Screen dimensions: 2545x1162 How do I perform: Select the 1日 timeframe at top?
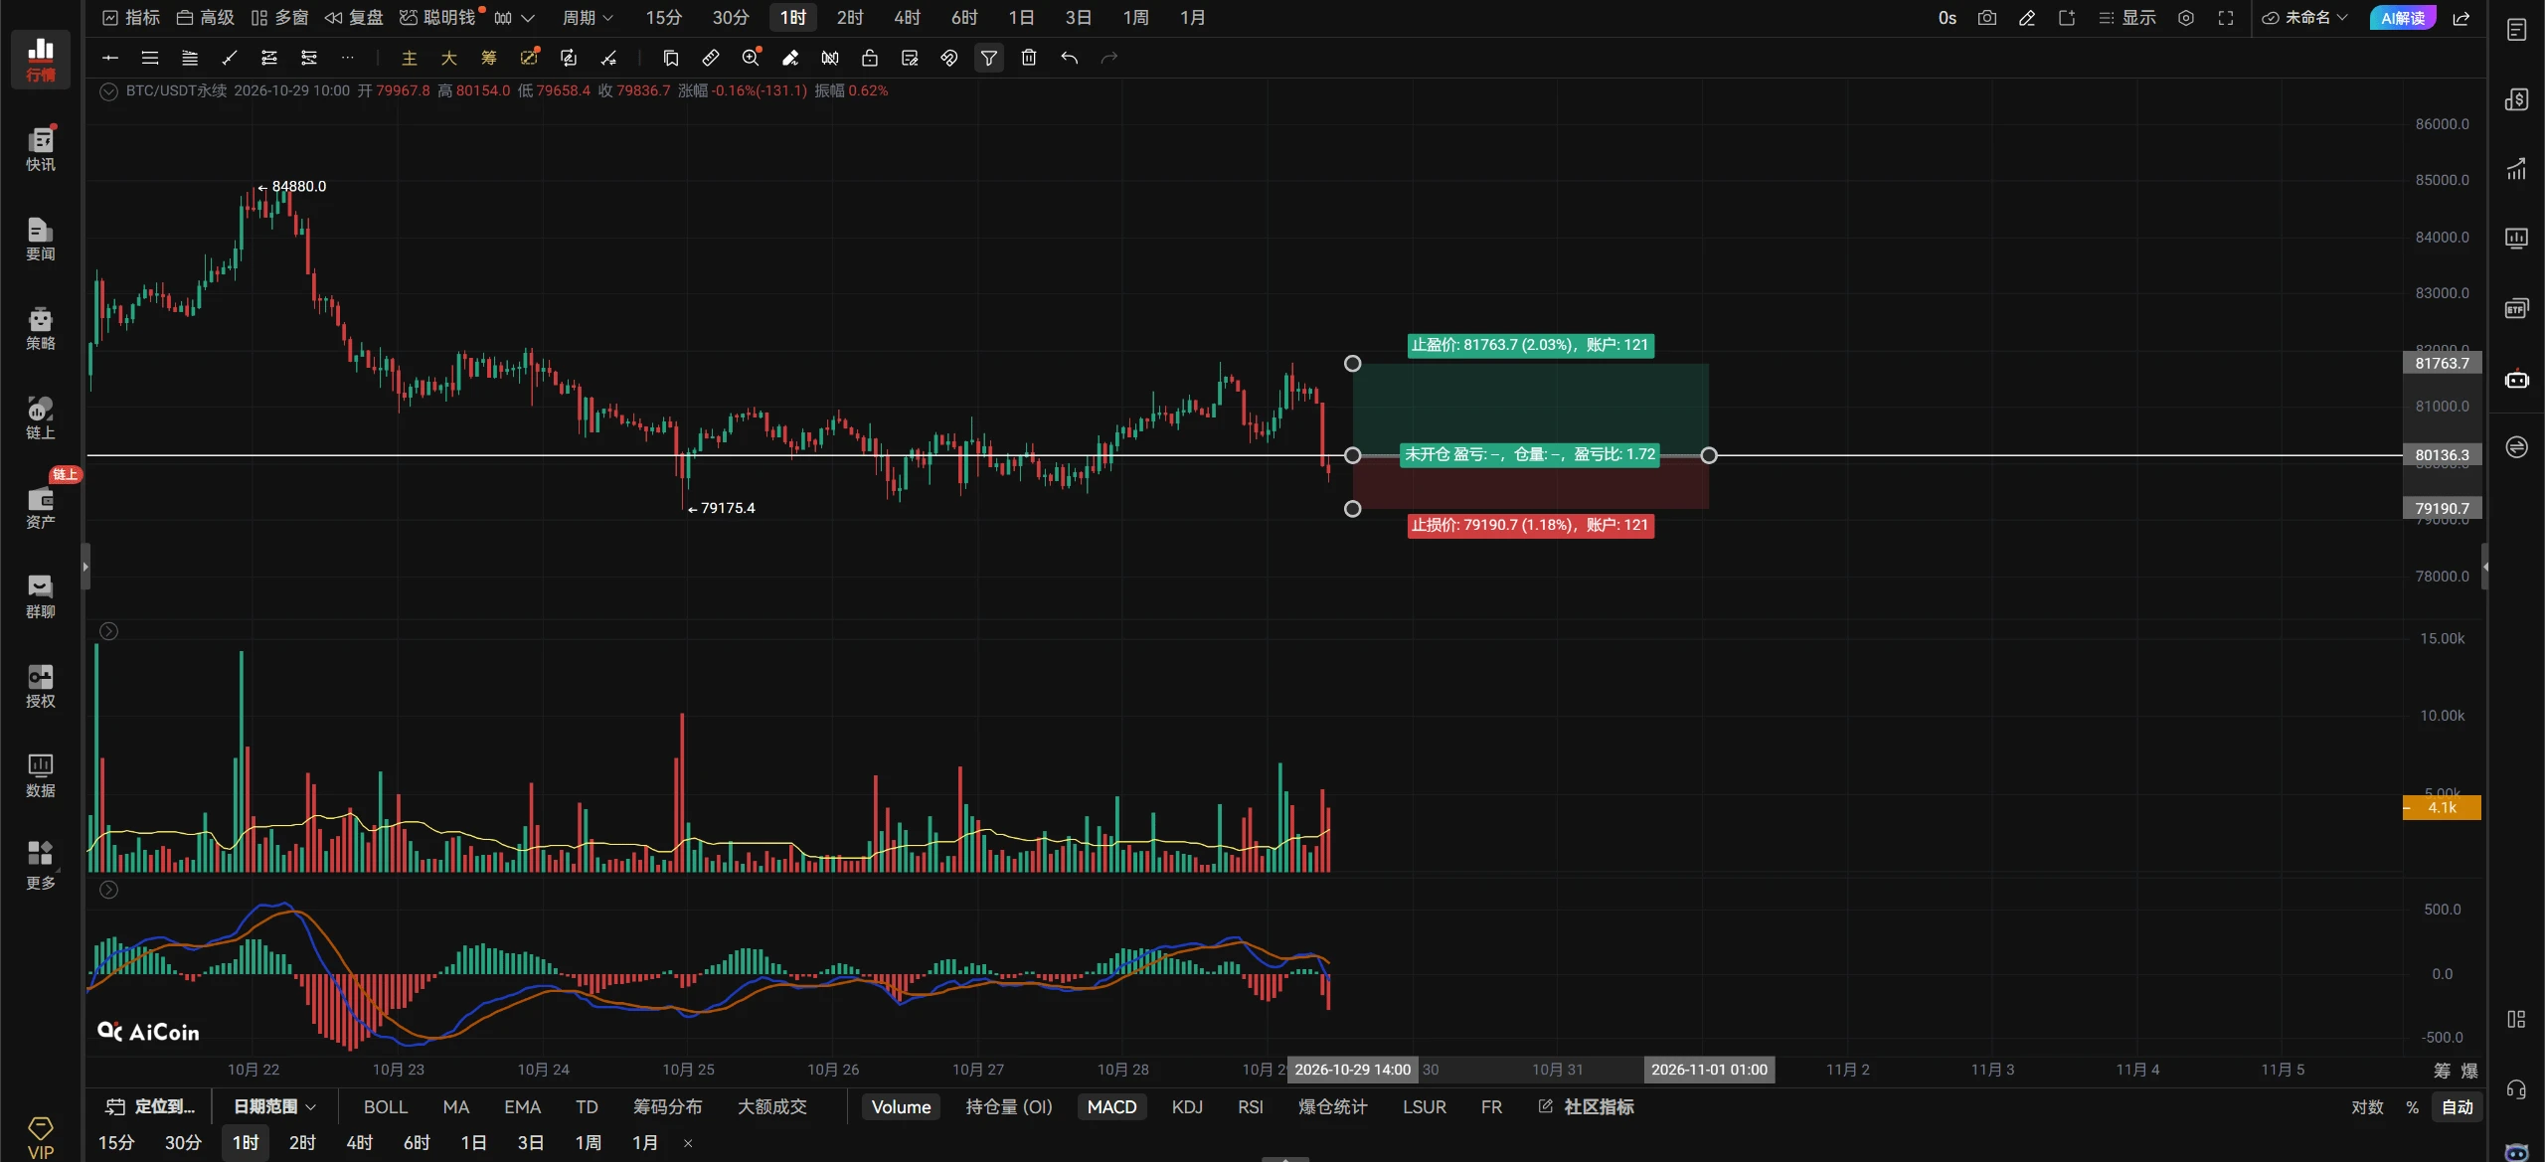(x=1021, y=18)
